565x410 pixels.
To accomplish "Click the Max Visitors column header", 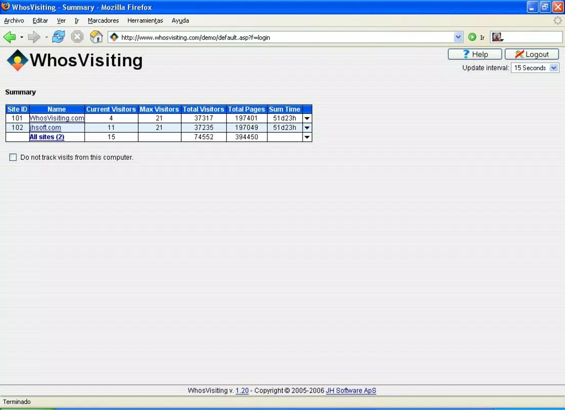I will click(159, 109).
